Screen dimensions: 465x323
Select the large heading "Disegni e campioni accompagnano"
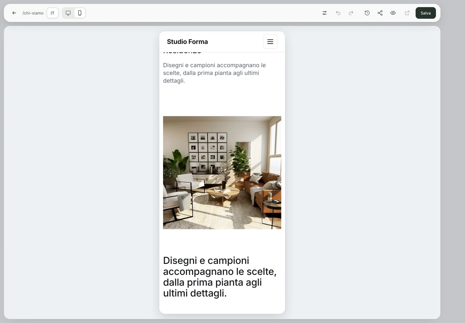coord(220,277)
